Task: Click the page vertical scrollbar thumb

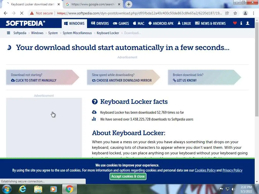Action: [x=257, y=69]
